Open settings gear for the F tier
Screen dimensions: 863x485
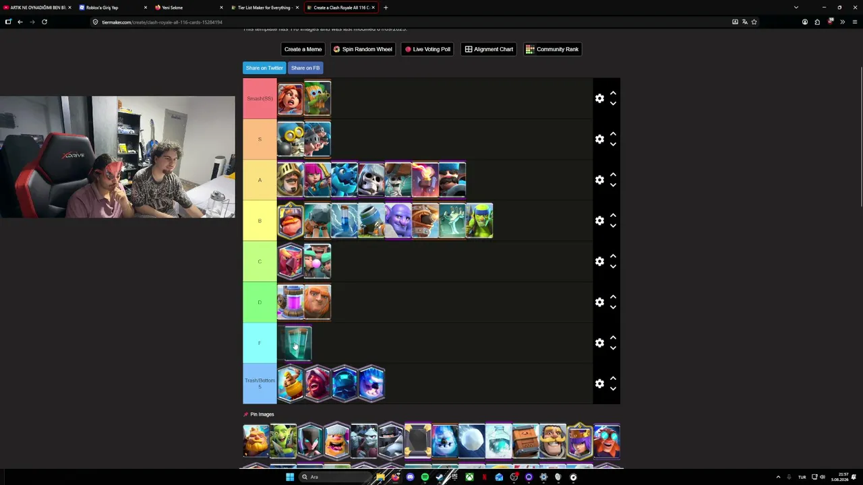click(x=599, y=343)
